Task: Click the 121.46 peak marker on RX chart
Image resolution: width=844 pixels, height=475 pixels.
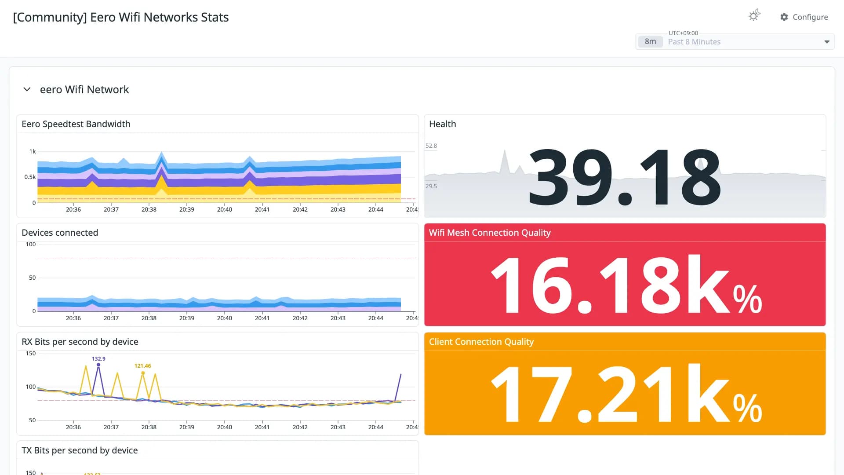Action: pyautogui.click(x=143, y=373)
